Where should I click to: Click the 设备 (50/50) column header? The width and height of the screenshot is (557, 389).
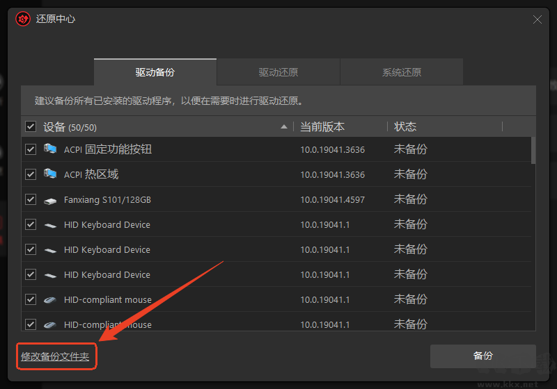(x=70, y=127)
